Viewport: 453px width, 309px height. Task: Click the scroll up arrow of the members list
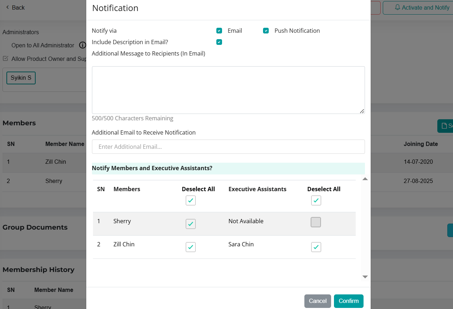pyautogui.click(x=365, y=179)
